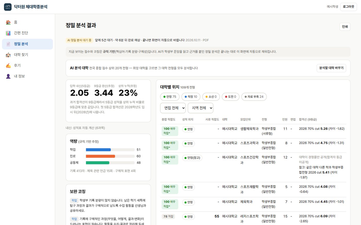Click the 학업 blue progress bar
This screenshot has height=225, width=361.
pos(98,150)
